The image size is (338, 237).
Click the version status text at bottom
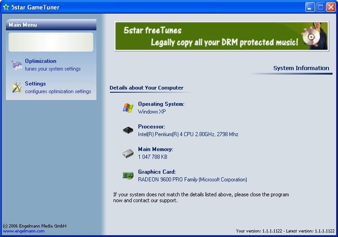(285, 231)
